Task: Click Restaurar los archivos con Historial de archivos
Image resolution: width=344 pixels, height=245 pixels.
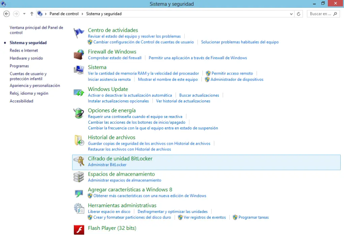Action: click(x=129, y=149)
